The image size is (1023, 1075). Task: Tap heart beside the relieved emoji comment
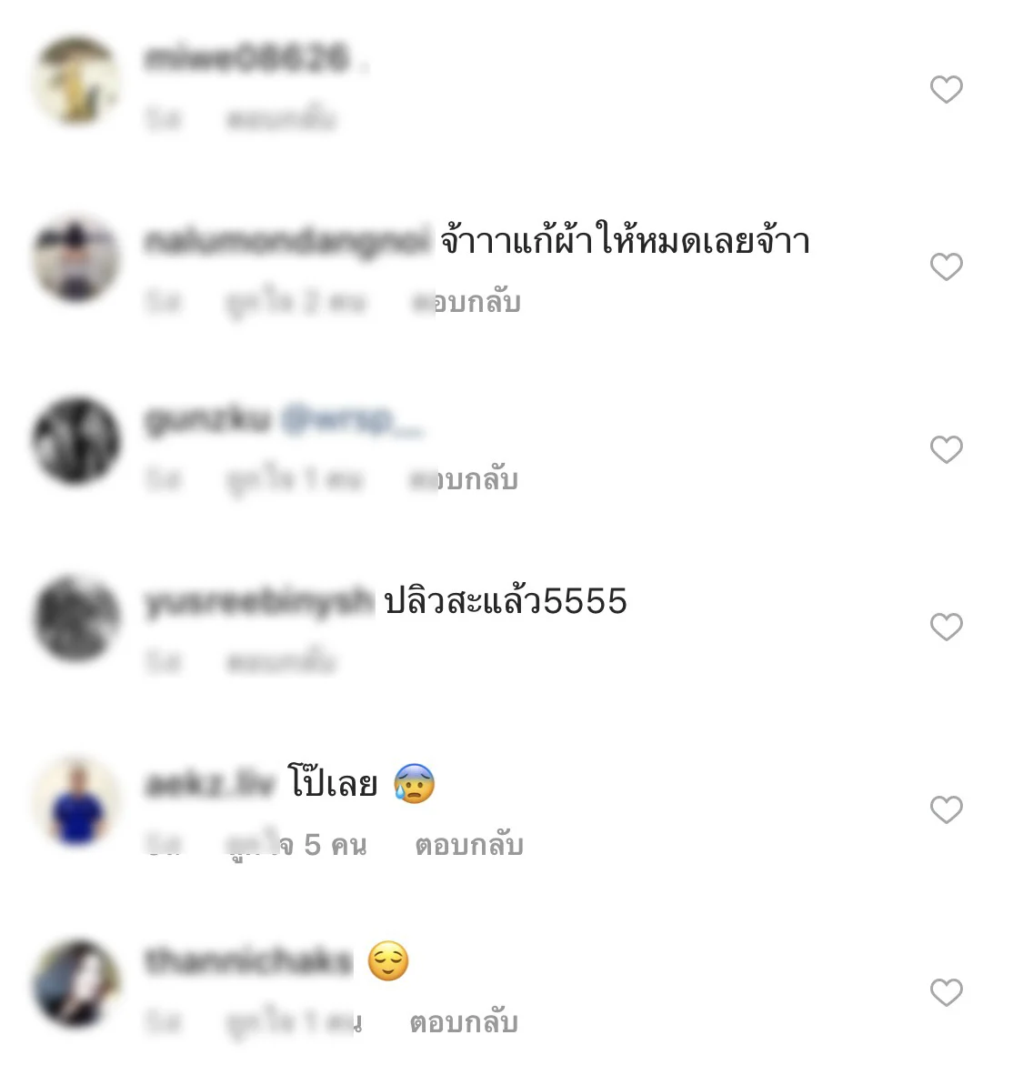(947, 992)
